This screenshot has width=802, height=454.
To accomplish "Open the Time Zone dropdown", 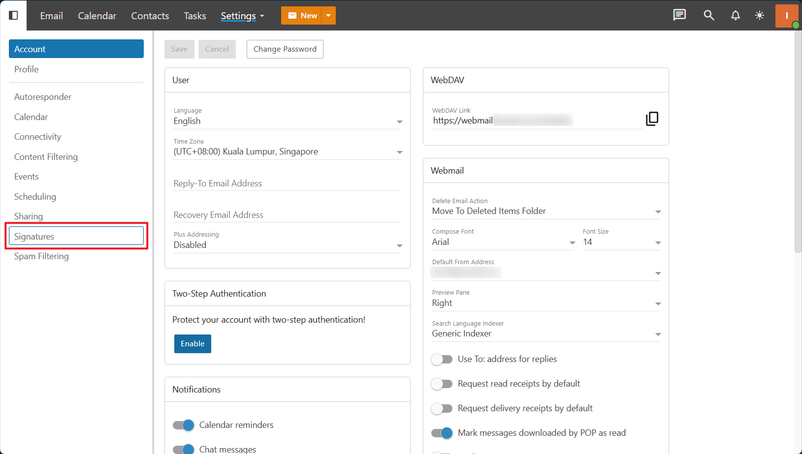I will coord(288,151).
